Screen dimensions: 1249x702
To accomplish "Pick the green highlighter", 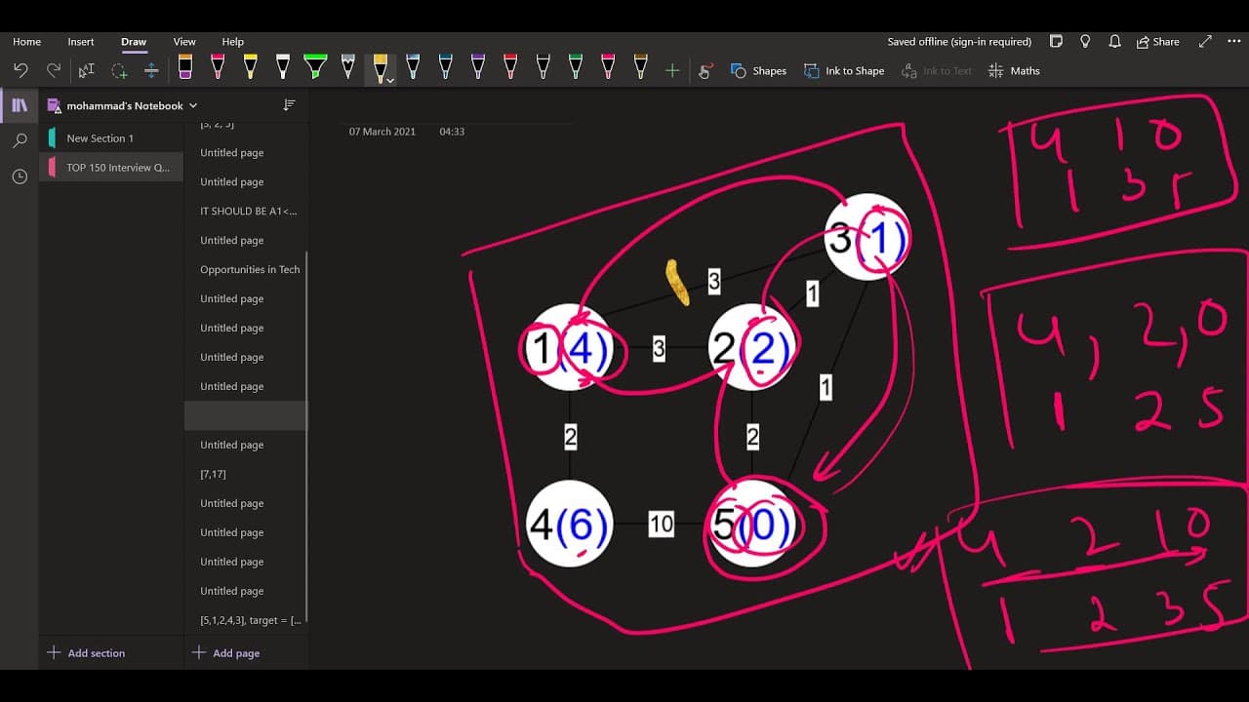I will [x=315, y=67].
